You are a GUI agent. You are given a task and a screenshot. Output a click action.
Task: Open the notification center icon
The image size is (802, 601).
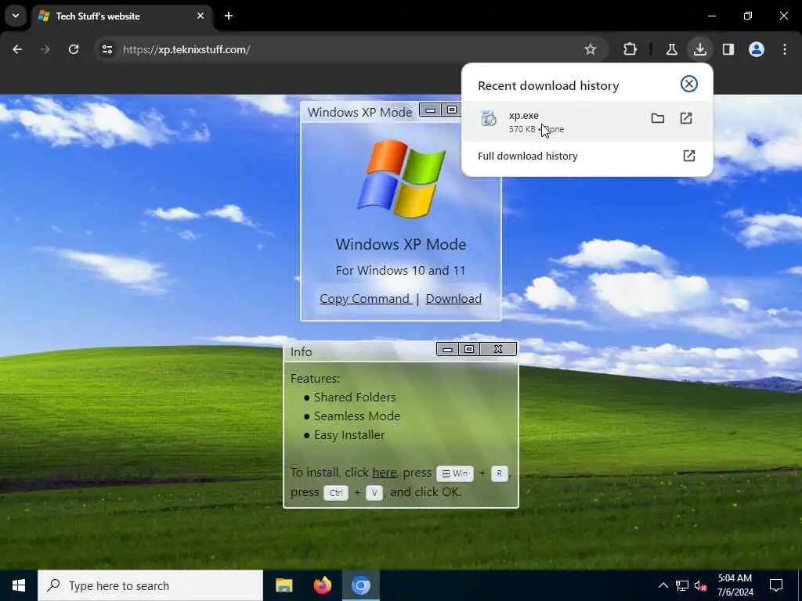(x=776, y=585)
